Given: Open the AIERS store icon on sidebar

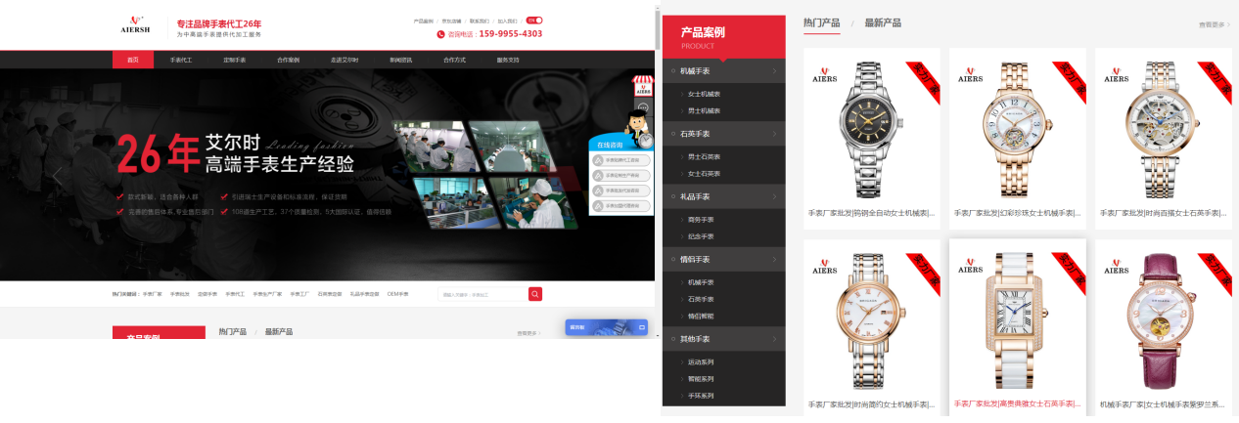Looking at the screenshot, I should click(x=643, y=85).
